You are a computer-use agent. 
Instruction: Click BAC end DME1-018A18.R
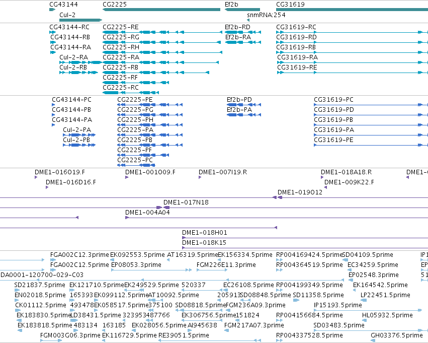click(346, 172)
